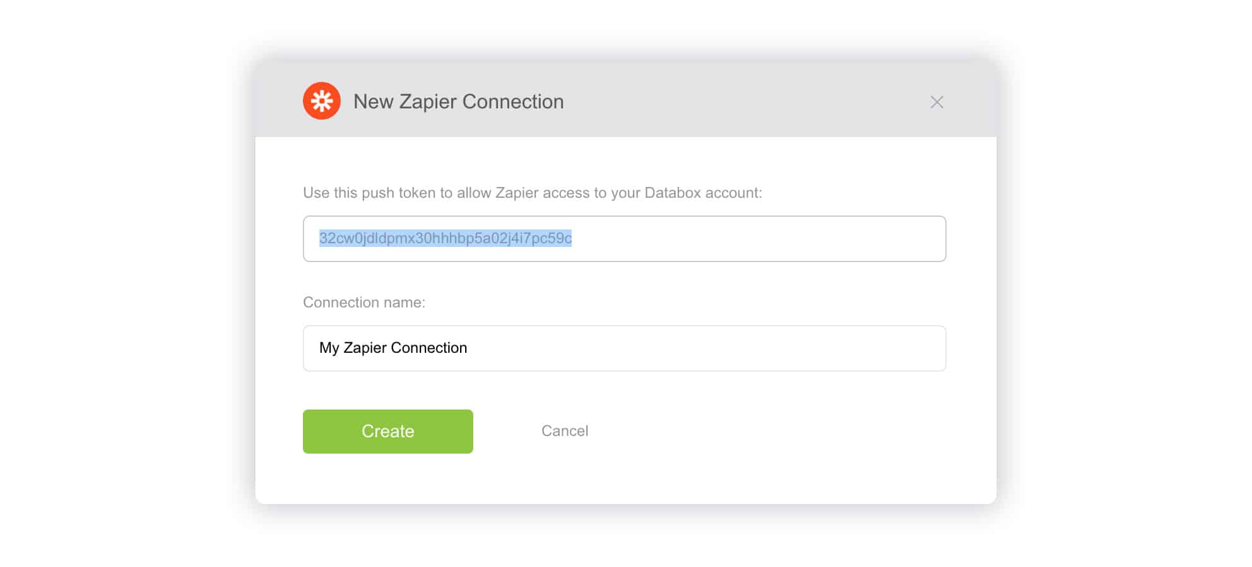
Task: Click the word "Connection" in dialog title
Action: click(512, 101)
